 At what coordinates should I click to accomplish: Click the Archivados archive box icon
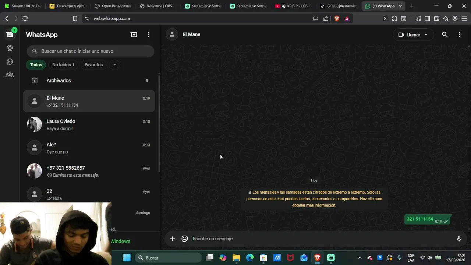click(35, 81)
